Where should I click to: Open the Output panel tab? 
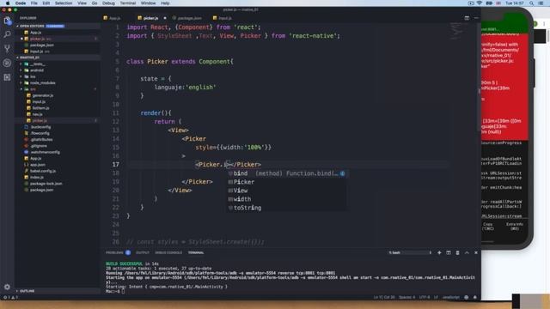click(x=143, y=252)
